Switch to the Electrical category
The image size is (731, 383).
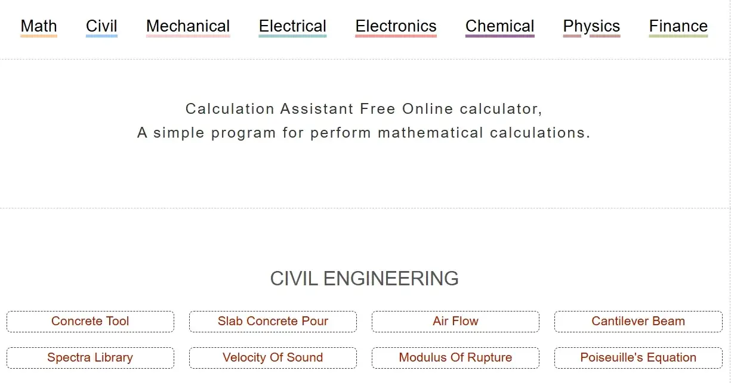292,26
